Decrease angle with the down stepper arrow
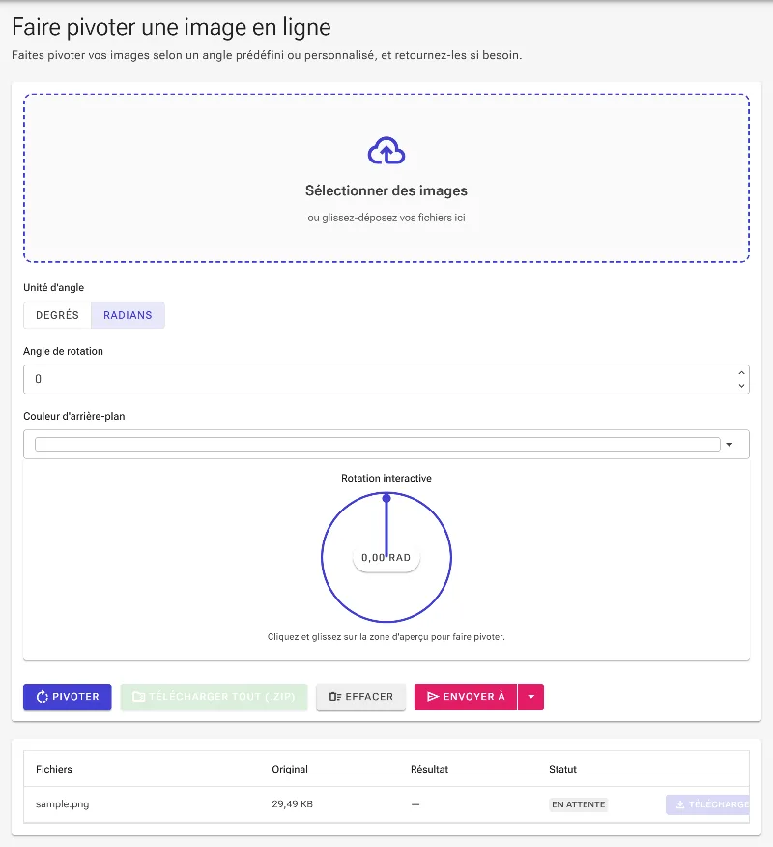Image resolution: width=773 pixels, height=847 pixels. point(741,386)
